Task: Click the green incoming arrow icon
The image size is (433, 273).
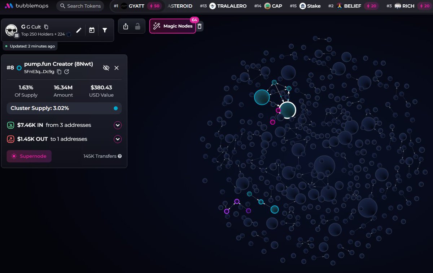Action: tap(10, 125)
